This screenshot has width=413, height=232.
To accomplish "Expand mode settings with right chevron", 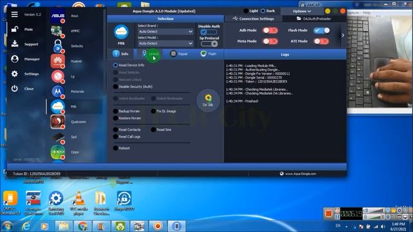I will [x=343, y=35].
